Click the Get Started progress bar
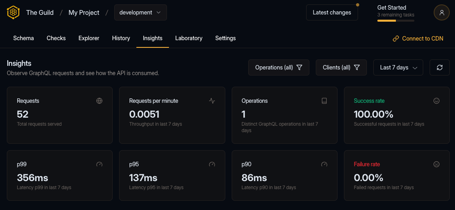This screenshot has width=455, height=210. pos(395,20)
